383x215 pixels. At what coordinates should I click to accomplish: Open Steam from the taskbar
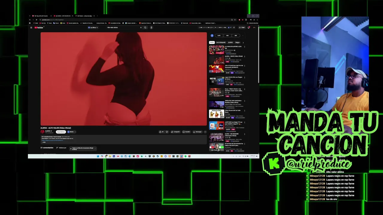(157, 156)
